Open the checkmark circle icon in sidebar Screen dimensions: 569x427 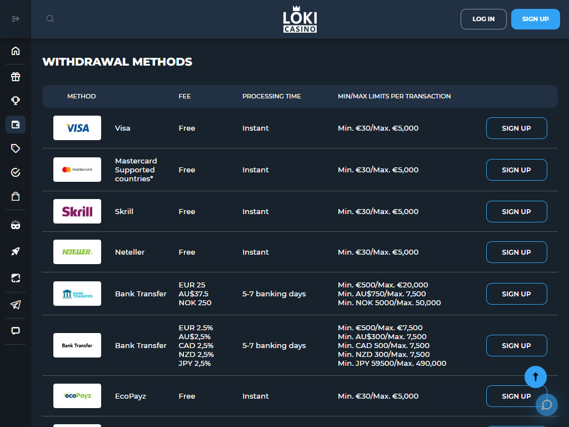click(x=16, y=172)
